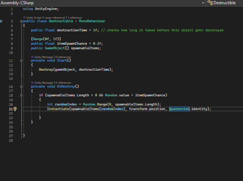This screenshot has width=243, height=181.
Task: Open "0 references" link above Start method
Action: 63,57
